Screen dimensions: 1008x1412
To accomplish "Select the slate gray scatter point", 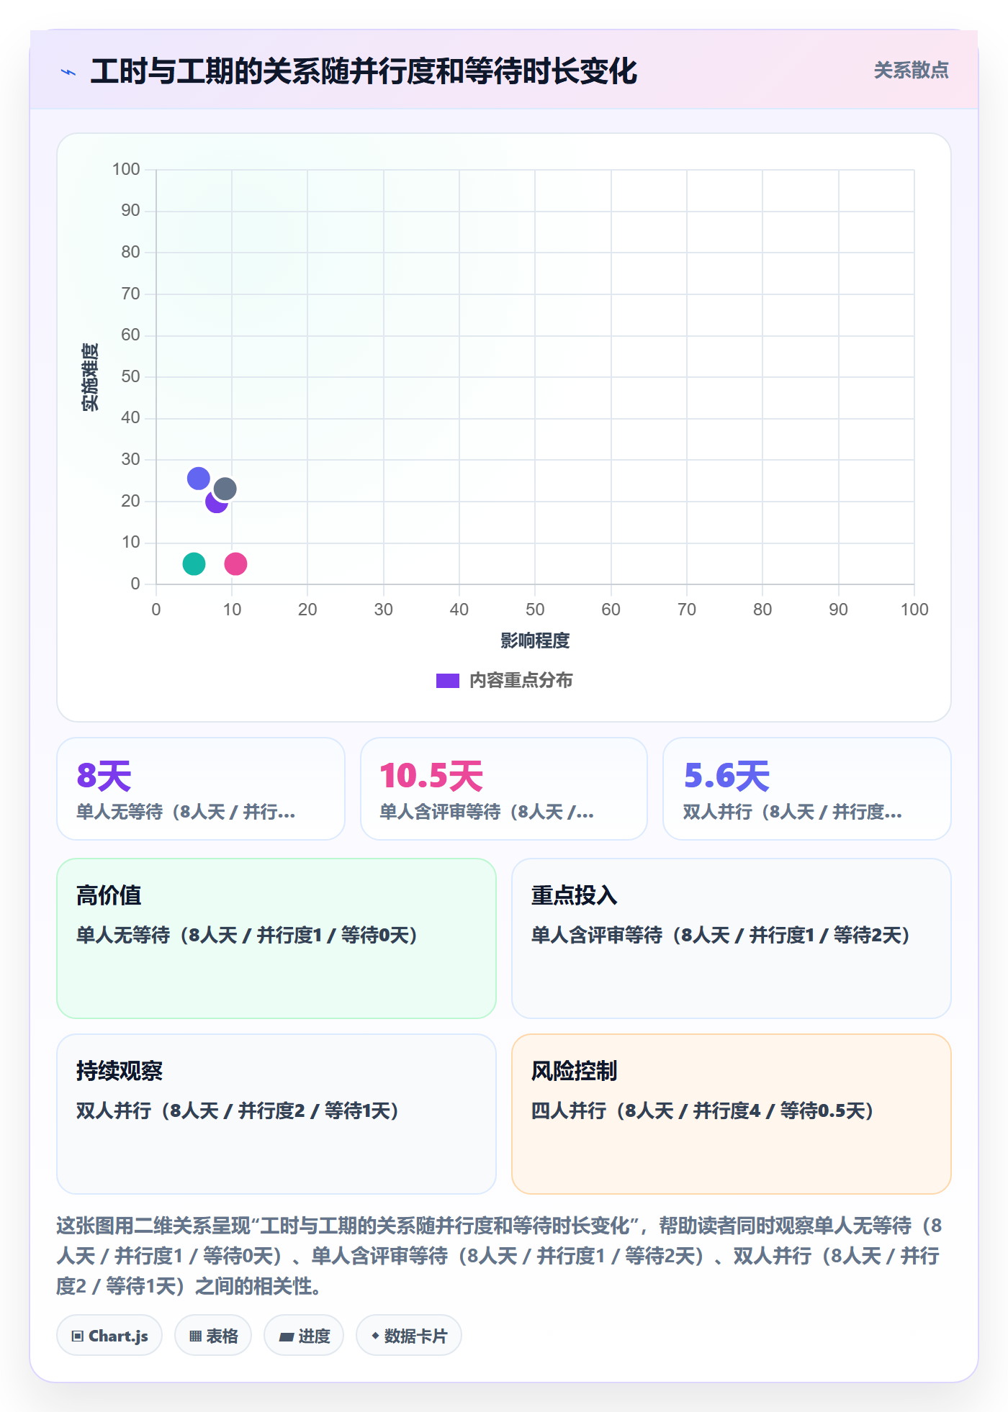I will [225, 489].
